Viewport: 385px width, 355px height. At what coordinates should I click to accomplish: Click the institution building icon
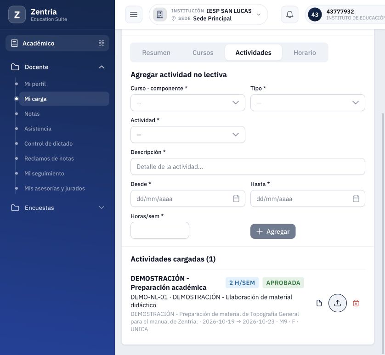pos(160,15)
